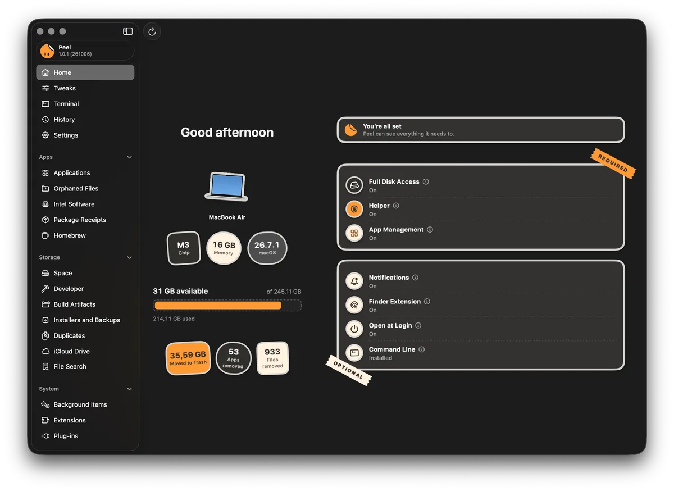The height and width of the screenshot is (491, 674).
Task: Show info for Full Disk Access
Action: pos(426,182)
